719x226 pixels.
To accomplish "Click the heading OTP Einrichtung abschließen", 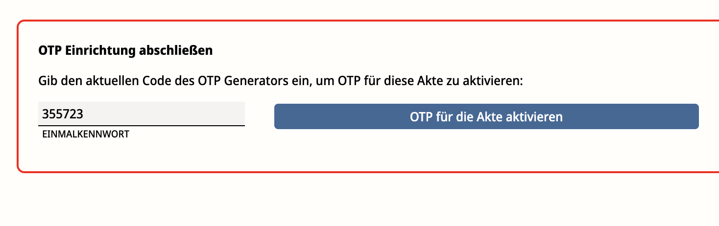I will click(x=125, y=51).
